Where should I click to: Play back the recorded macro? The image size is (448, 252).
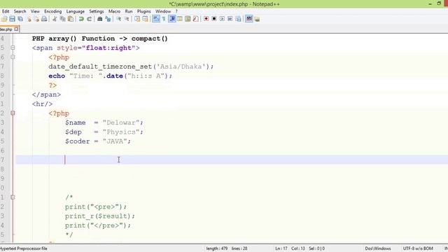point(222,19)
